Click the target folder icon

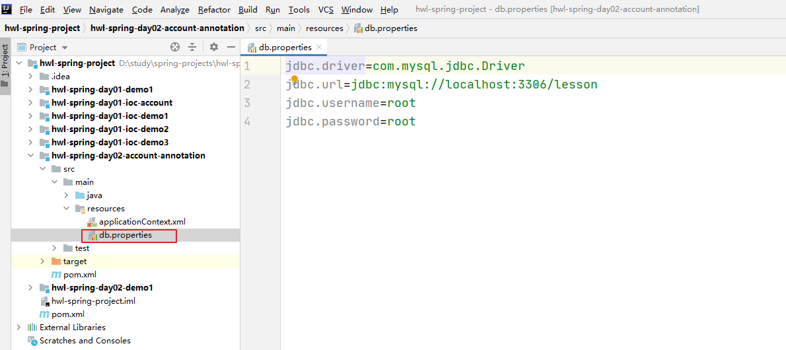tap(55, 262)
